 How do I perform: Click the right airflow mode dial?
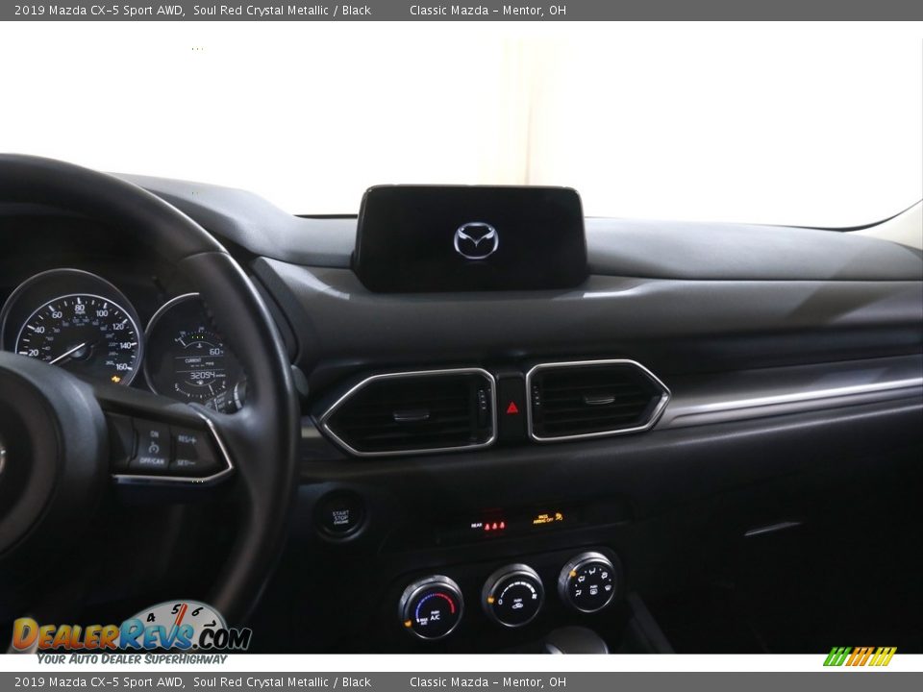587,581
